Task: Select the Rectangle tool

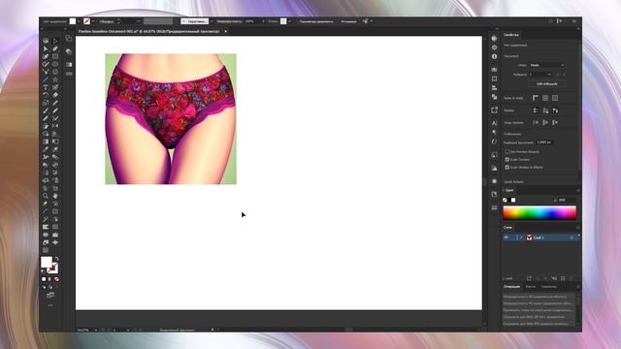Action: (x=55, y=56)
